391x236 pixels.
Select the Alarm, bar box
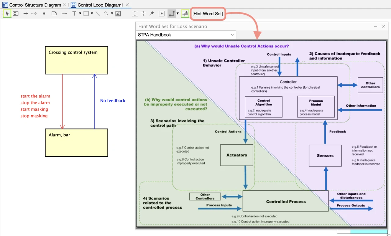[x=76, y=143]
